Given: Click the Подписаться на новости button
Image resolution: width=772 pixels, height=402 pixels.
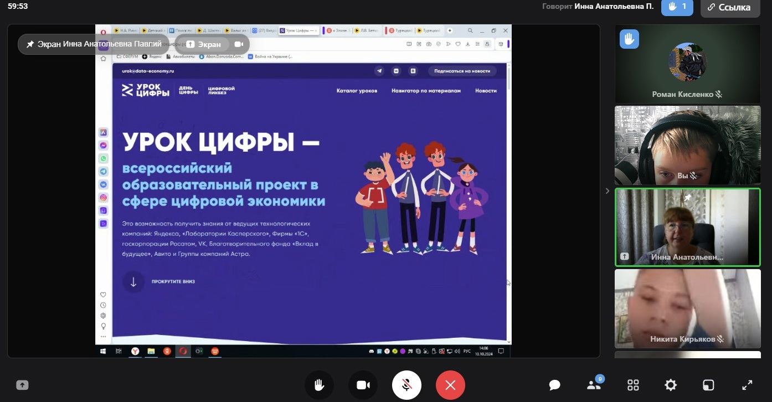Looking at the screenshot, I should coord(462,71).
